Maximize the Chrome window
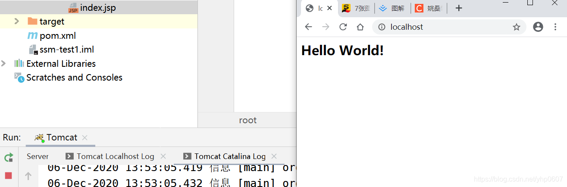Viewport: 567px width, 187px height. 530,3
